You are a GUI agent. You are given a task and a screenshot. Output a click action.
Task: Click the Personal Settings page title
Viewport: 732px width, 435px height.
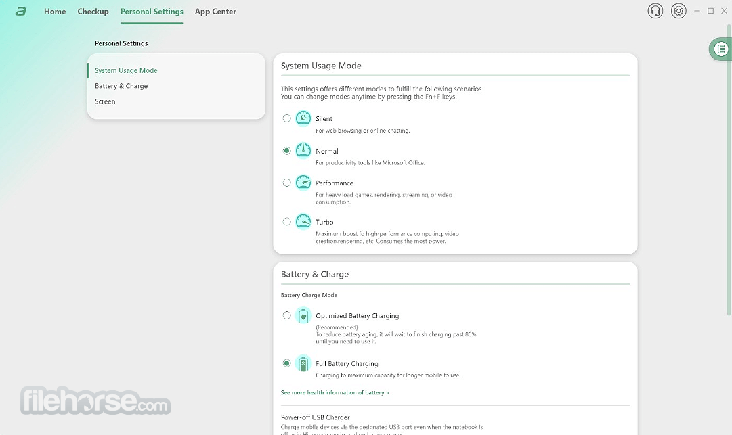point(121,43)
